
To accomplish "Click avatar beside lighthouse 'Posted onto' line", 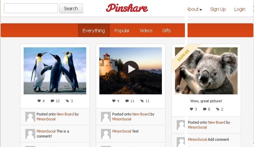I will [106, 117].
